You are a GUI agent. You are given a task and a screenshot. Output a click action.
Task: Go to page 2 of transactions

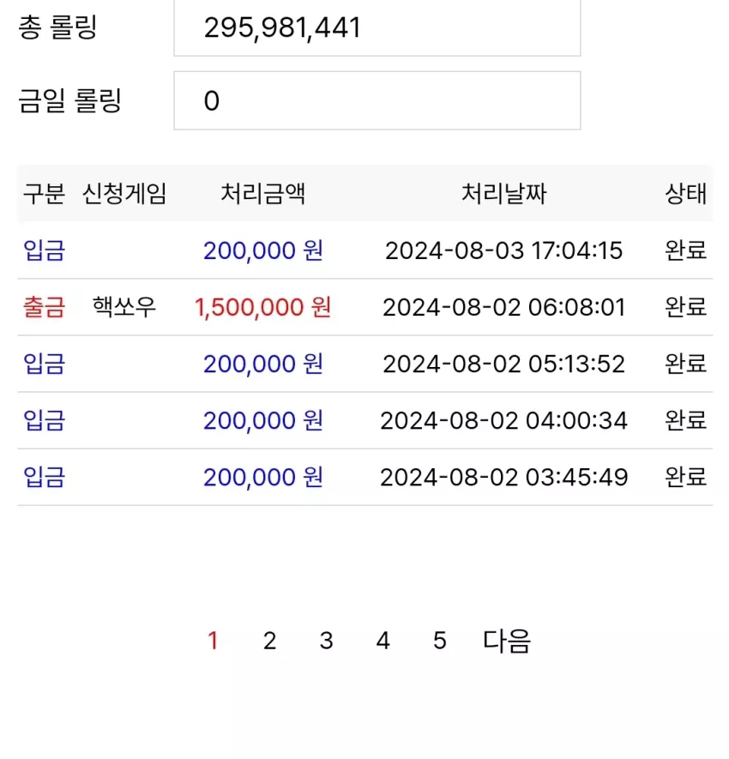click(x=269, y=641)
